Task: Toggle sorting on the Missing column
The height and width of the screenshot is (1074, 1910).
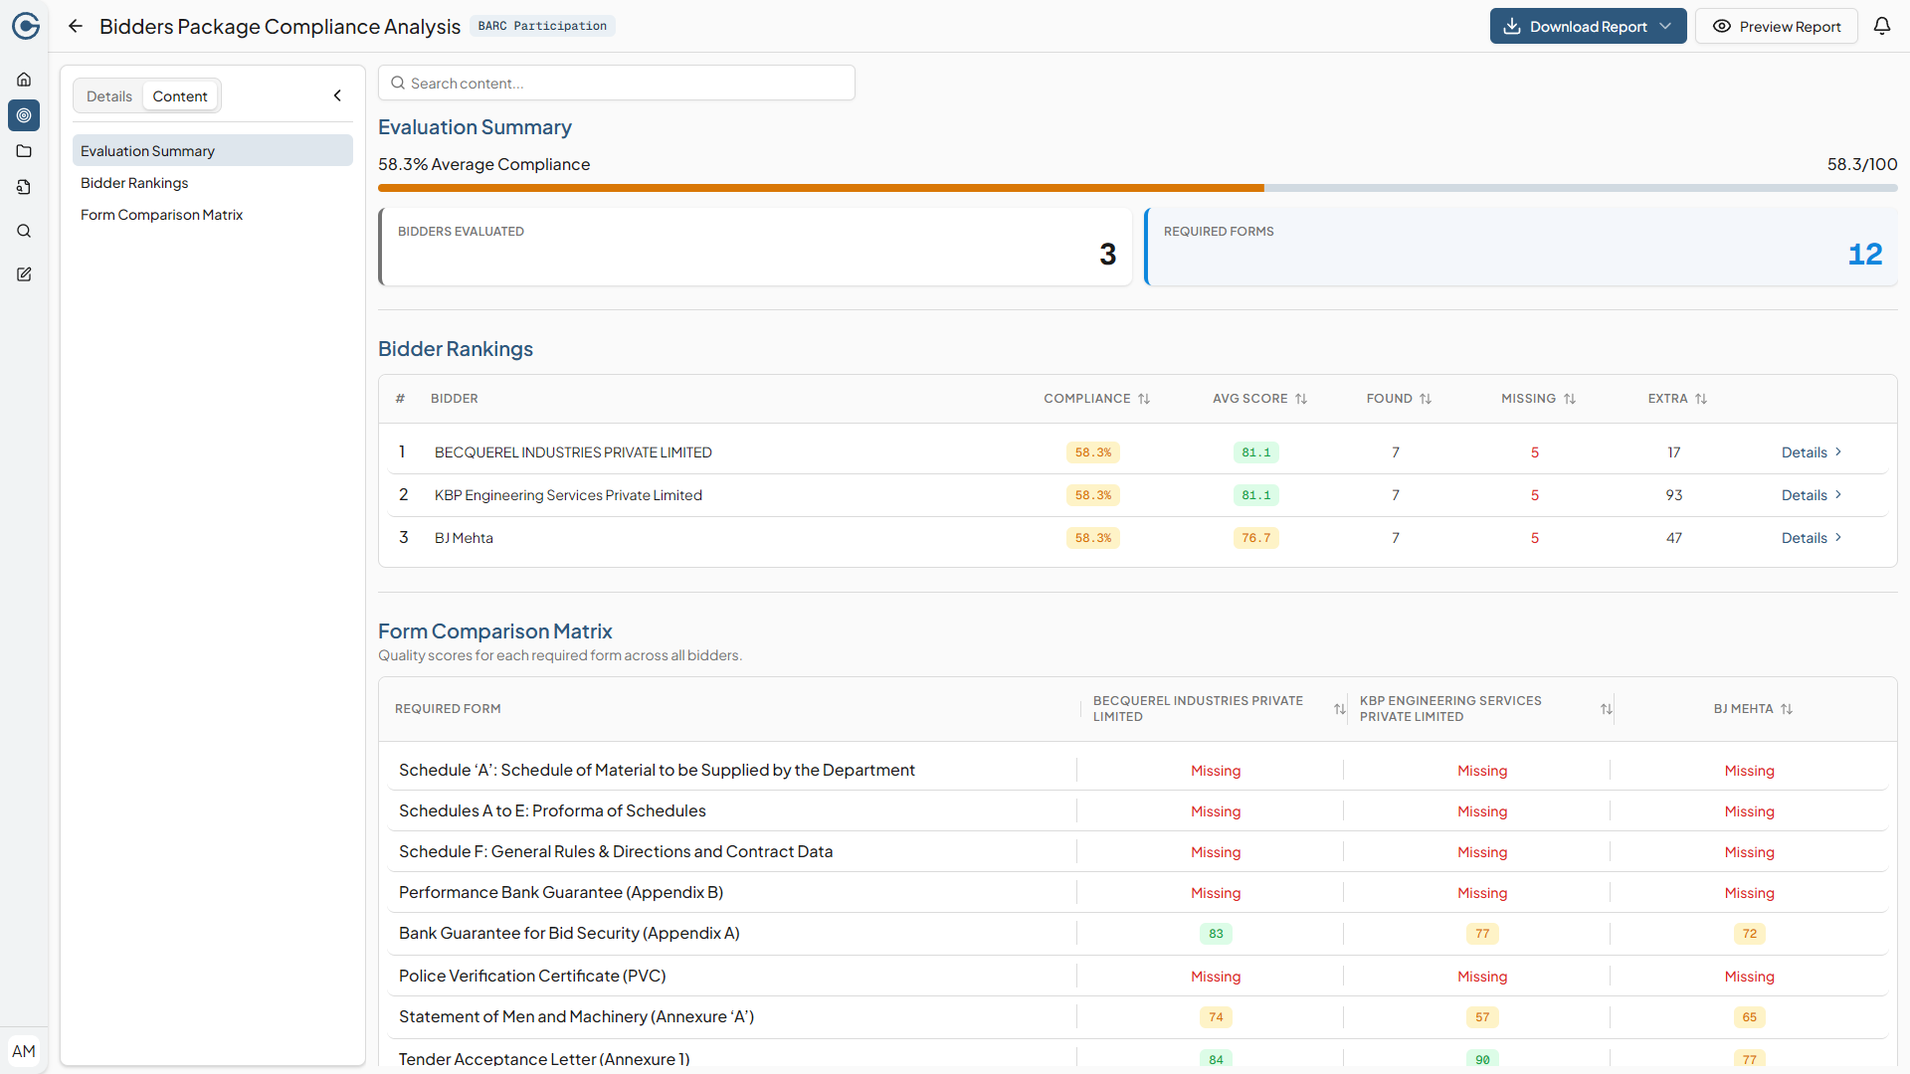Action: tap(1569, 398)
